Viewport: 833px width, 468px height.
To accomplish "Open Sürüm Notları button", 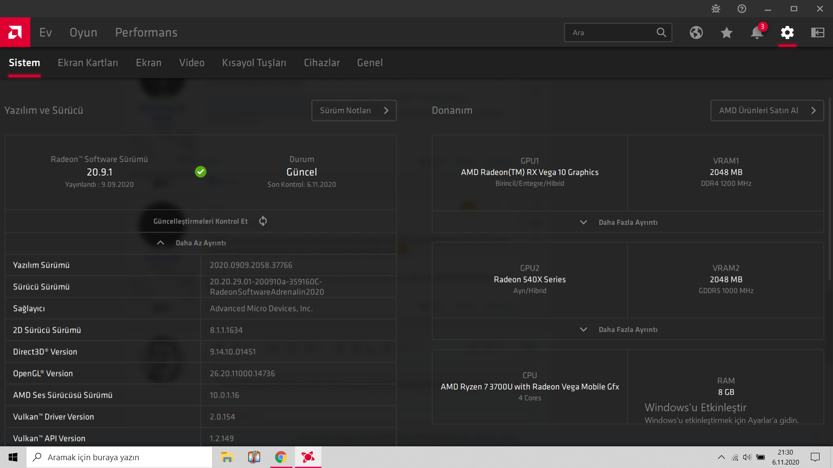I will click(x=354, y=110).
